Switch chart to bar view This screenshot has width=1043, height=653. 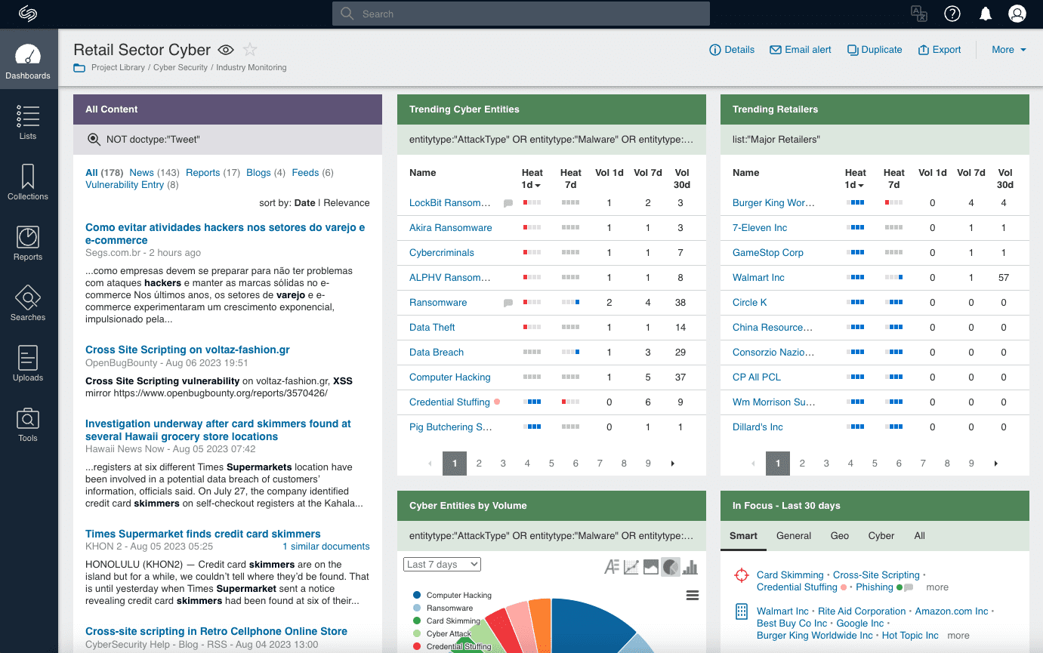690,567
